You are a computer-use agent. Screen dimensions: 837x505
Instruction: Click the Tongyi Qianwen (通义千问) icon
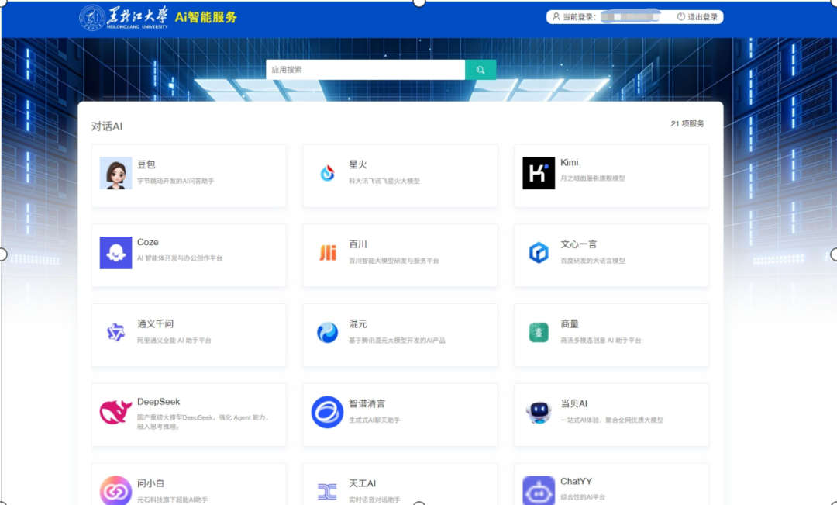point(115,333)
